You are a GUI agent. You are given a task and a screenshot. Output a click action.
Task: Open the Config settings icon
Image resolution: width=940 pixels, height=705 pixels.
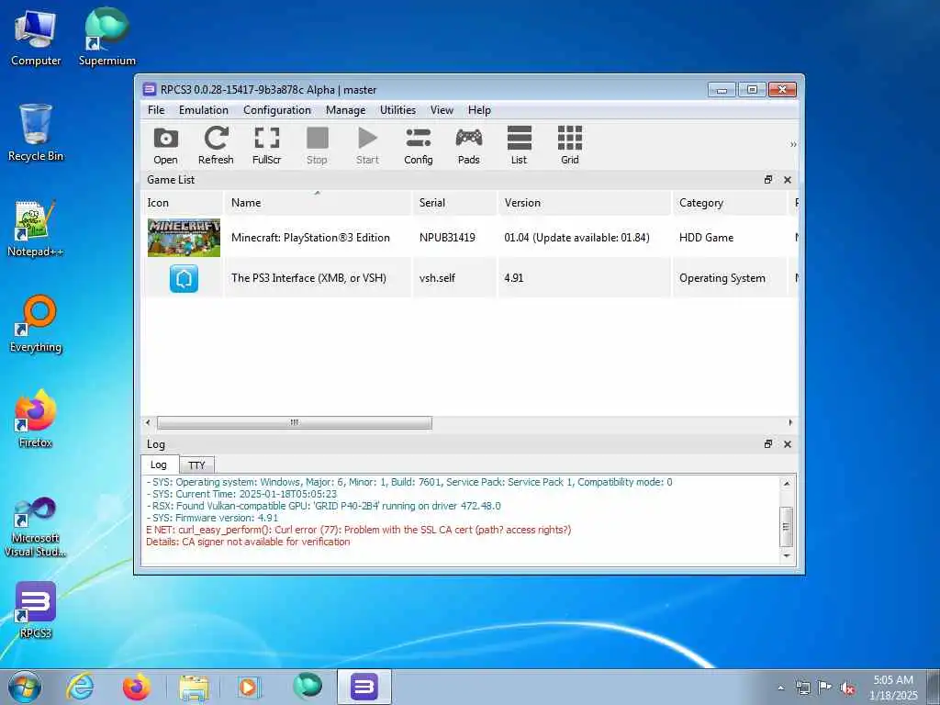coord(419,145)
